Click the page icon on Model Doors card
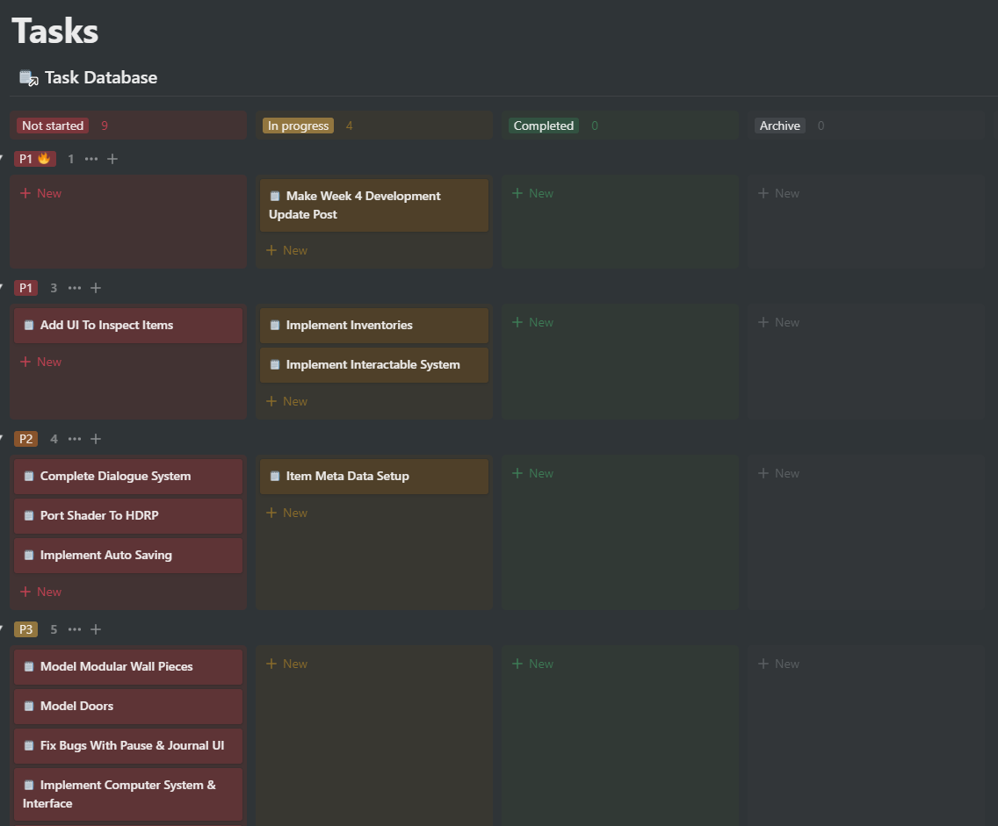This screenshot has width=998, height=826. click(x=29, y=706)
